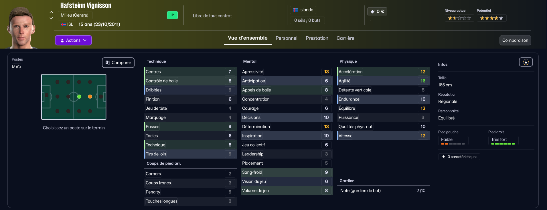Image resolution: width=547 pixels, height=210 pixels.
Task: Click the Comparaison button
Action: [x=515, y=40]
